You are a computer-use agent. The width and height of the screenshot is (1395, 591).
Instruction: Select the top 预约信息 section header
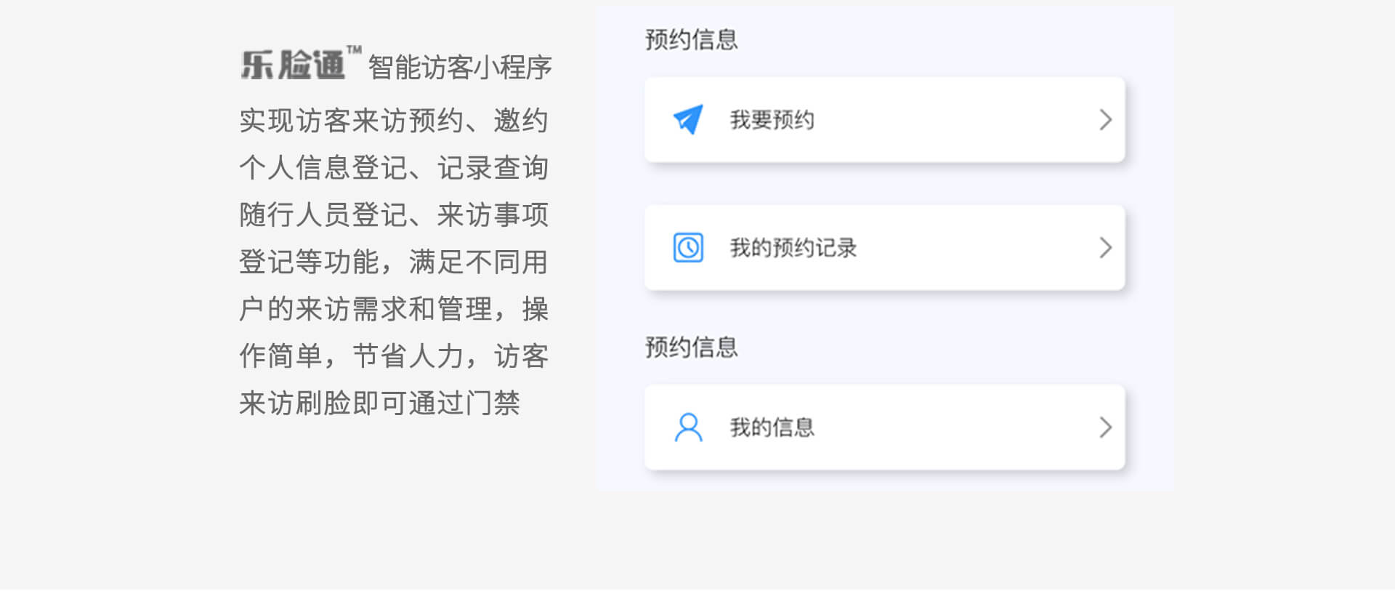click(691, 41)
